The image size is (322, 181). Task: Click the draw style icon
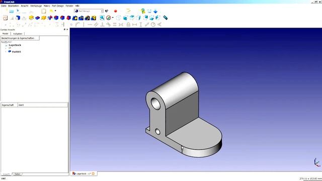[109, 18]
